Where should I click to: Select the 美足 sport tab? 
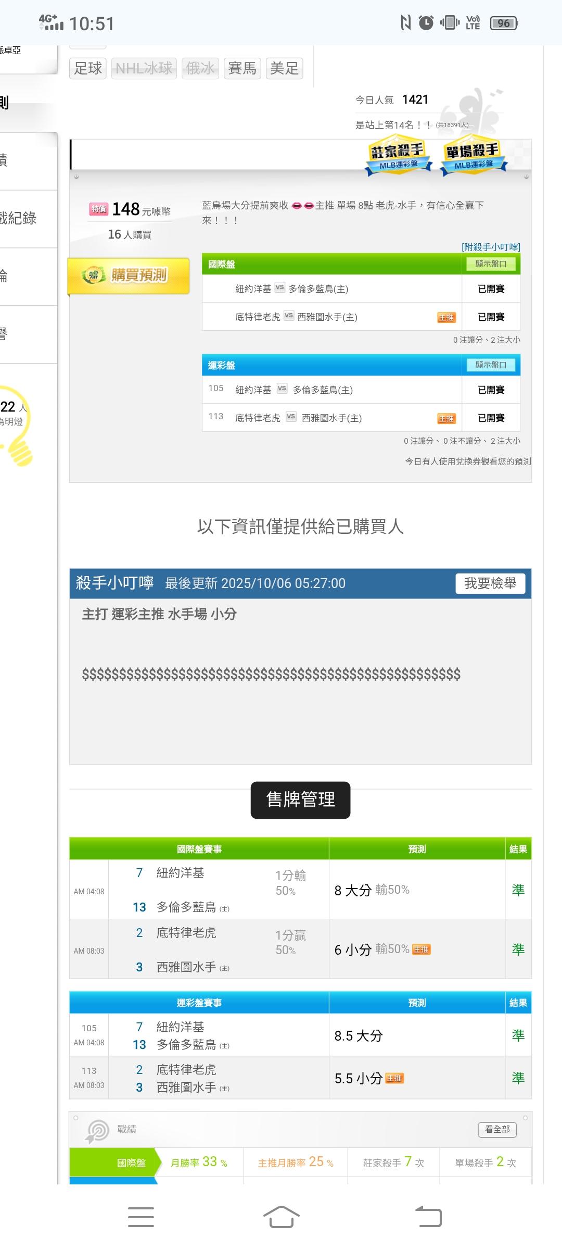point(285,68)
